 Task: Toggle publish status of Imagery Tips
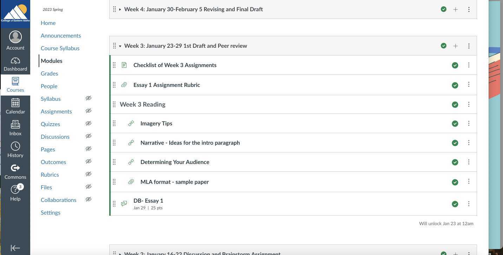pos(455,124)
